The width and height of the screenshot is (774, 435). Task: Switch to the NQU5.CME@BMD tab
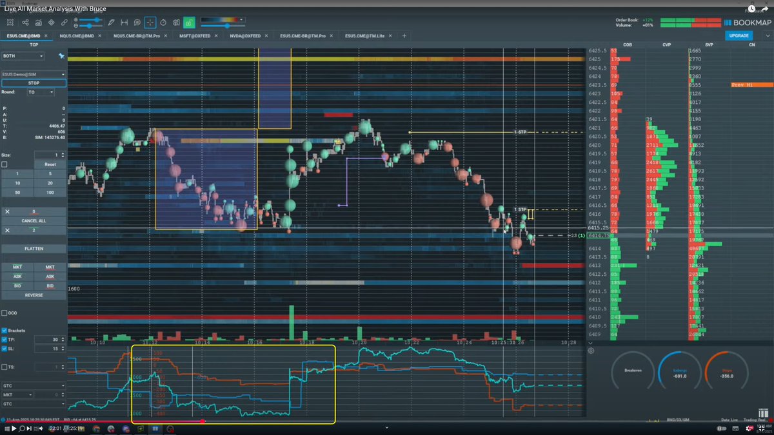[x=77, y=35]
